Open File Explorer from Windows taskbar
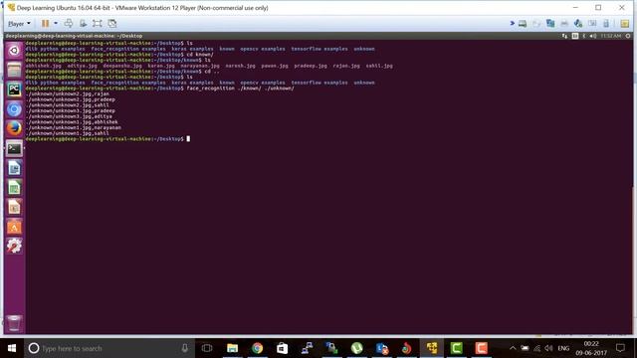The image size is (637, 358). (x=232, y=348)
